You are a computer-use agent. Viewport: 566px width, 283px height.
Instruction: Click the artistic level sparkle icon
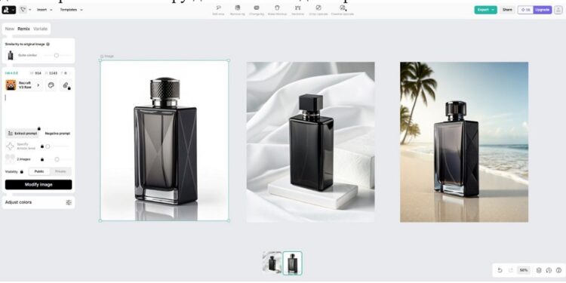(11, 146)
